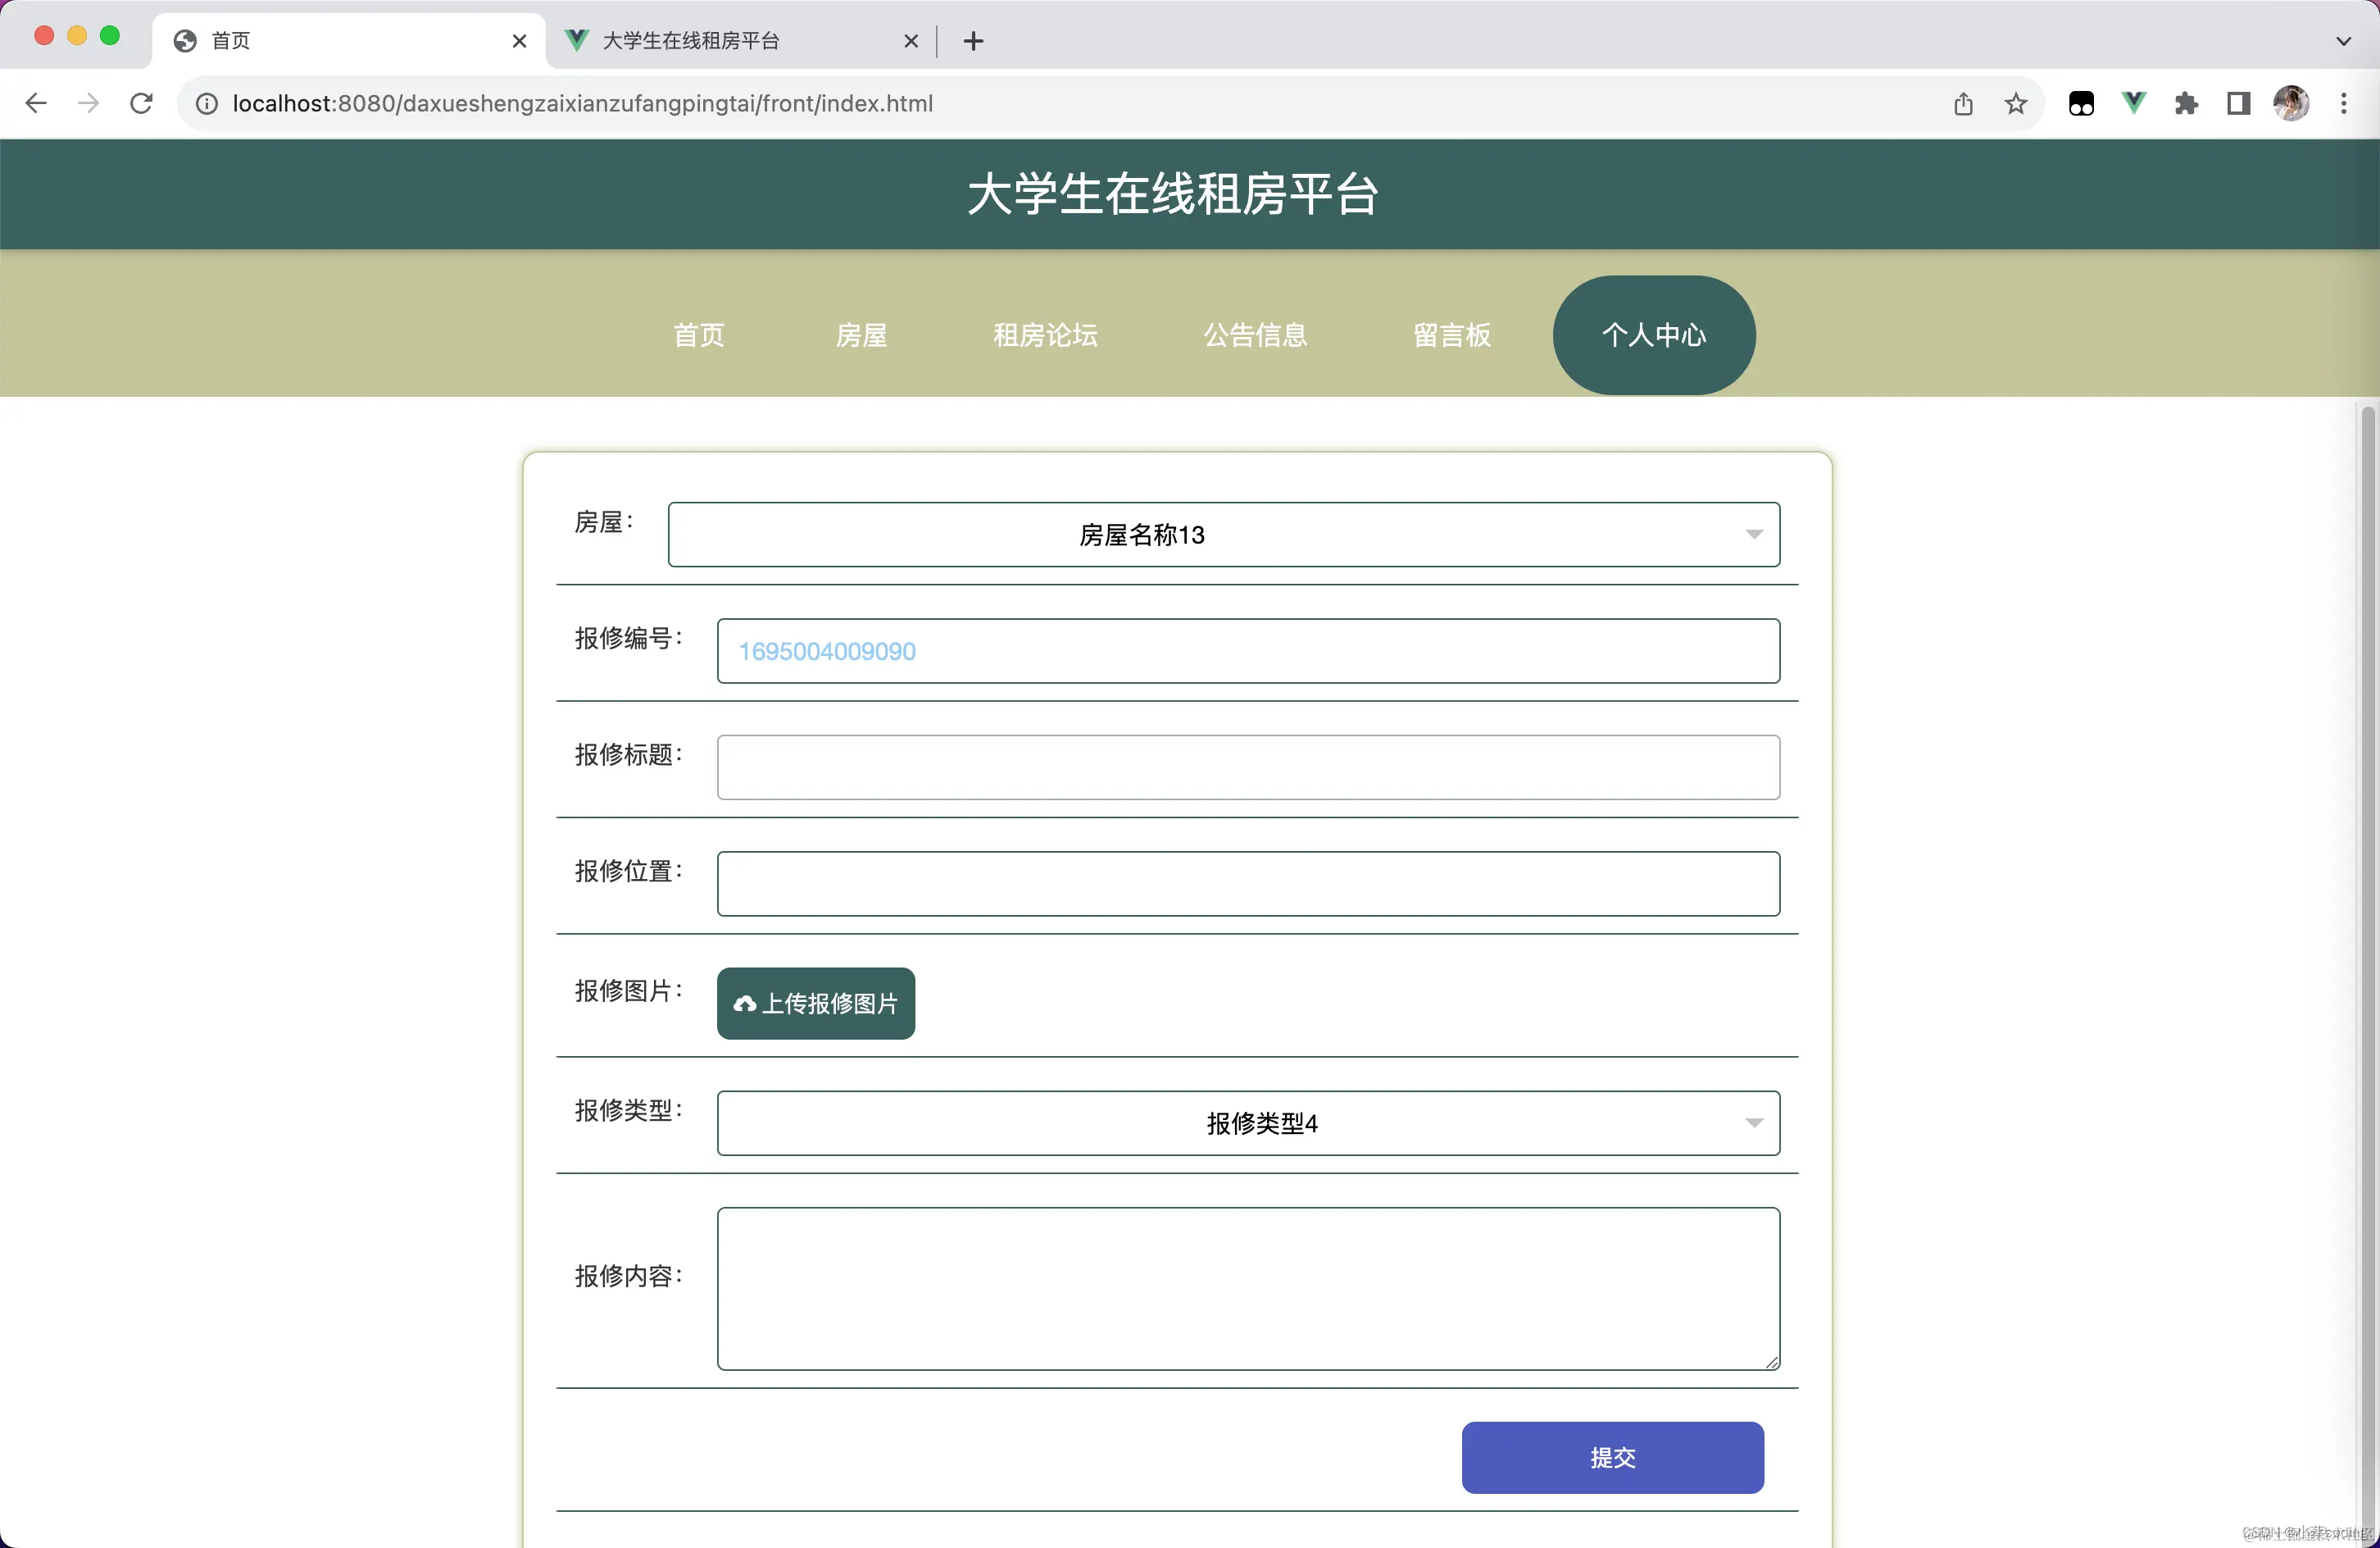Click the browser extensions puzzle icon
This screenshot has height=1548, width=2380.
coord(2187,103)
